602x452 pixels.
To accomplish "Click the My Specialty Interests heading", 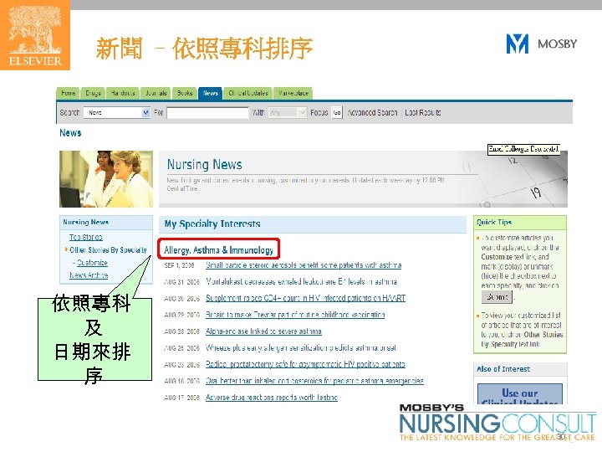I will pyautogui.click(x=212, y=223).
